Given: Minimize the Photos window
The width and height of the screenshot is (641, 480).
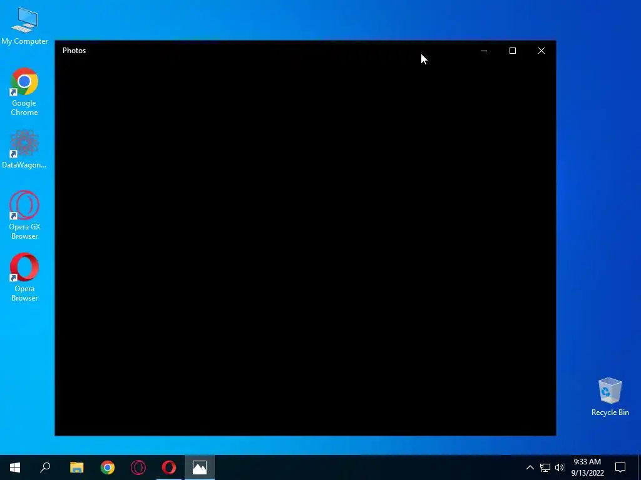Looking at the screenshot, I should 484,51.
